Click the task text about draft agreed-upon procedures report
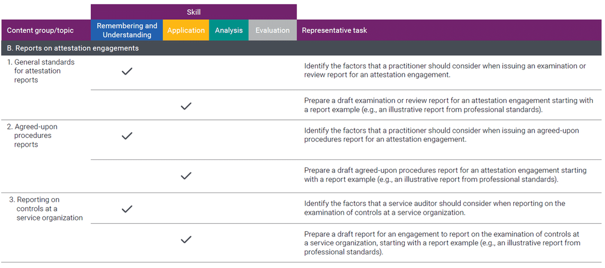The width and height of the screenshot is (605, 268). [445, 175]
